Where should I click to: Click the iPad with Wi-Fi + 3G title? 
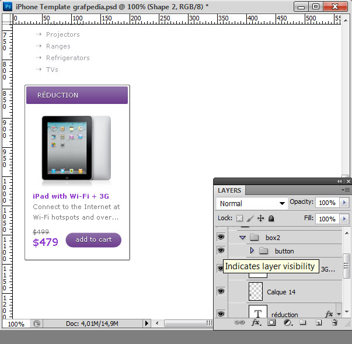click(x=71, y=196)
